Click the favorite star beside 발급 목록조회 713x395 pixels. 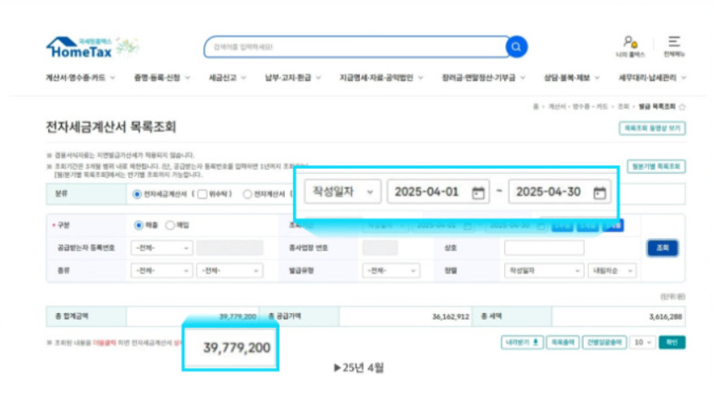[682, 107]
